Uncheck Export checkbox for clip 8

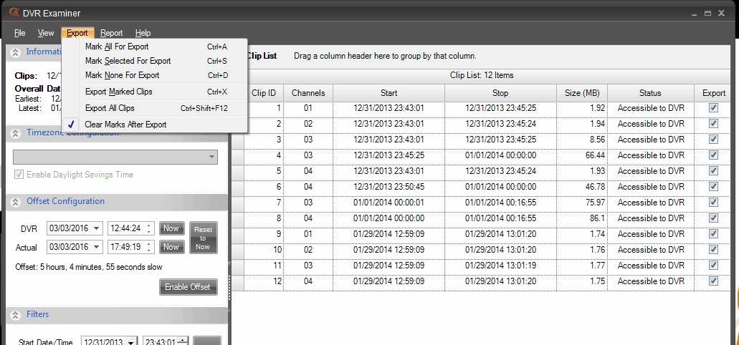(x=713, y=218)
